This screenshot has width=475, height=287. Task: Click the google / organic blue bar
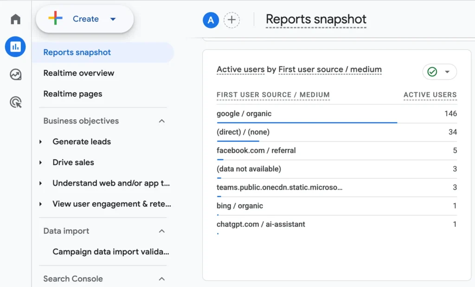click(307, 123)
